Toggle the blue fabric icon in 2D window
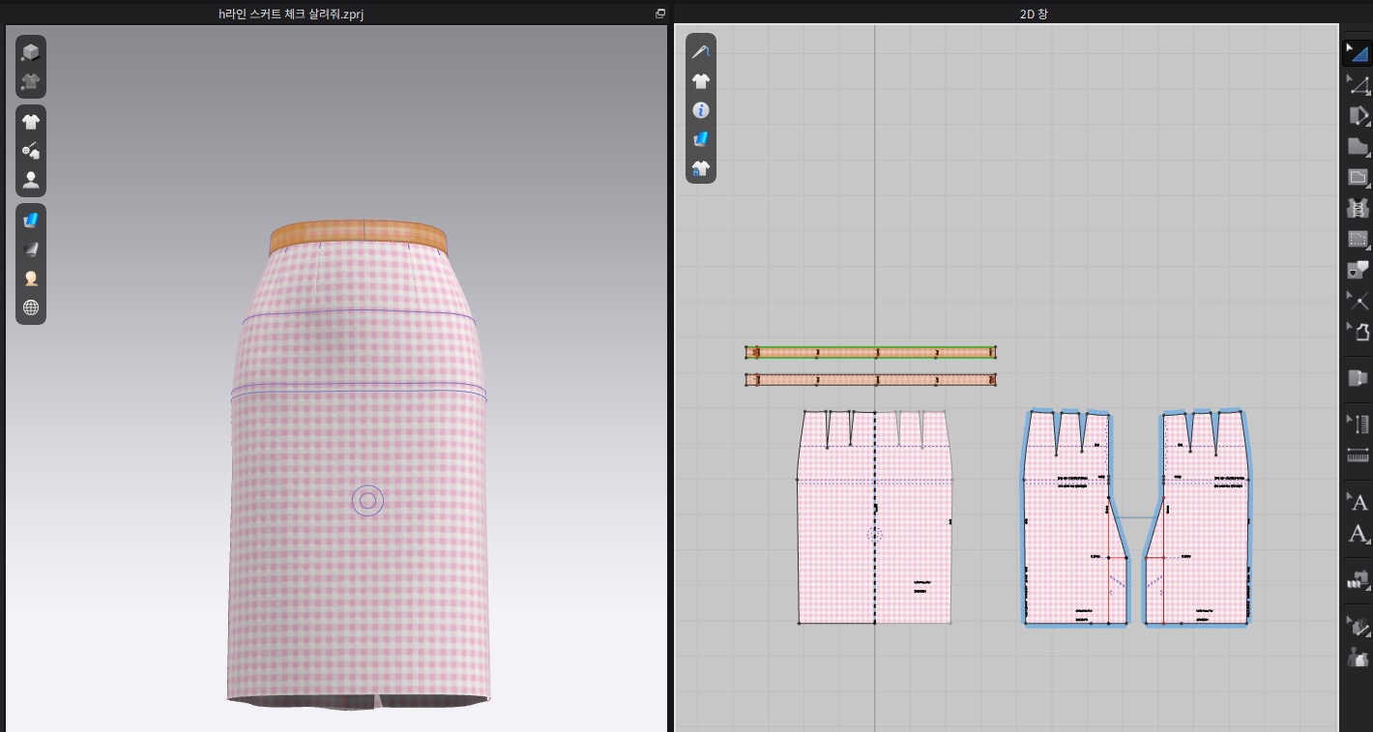 [x=701, y=139]
